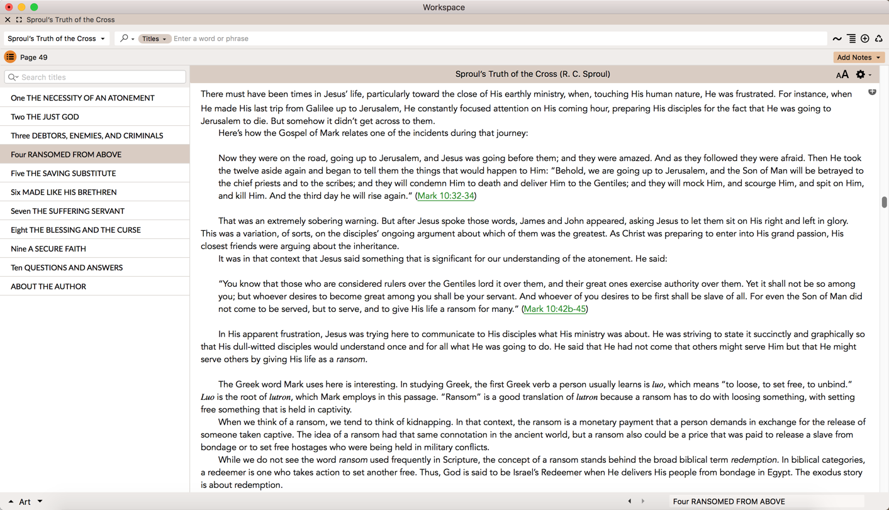This screenshot has height=510, width=889.
Task: Open the Mark 10:42b-45 scripture link
Action: coord(555,309)
